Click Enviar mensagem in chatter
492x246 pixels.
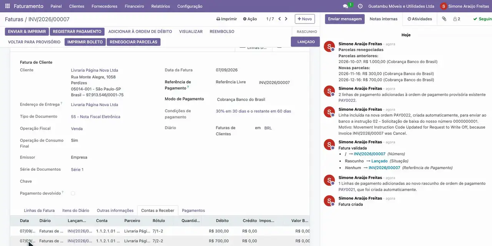point(345,19)
